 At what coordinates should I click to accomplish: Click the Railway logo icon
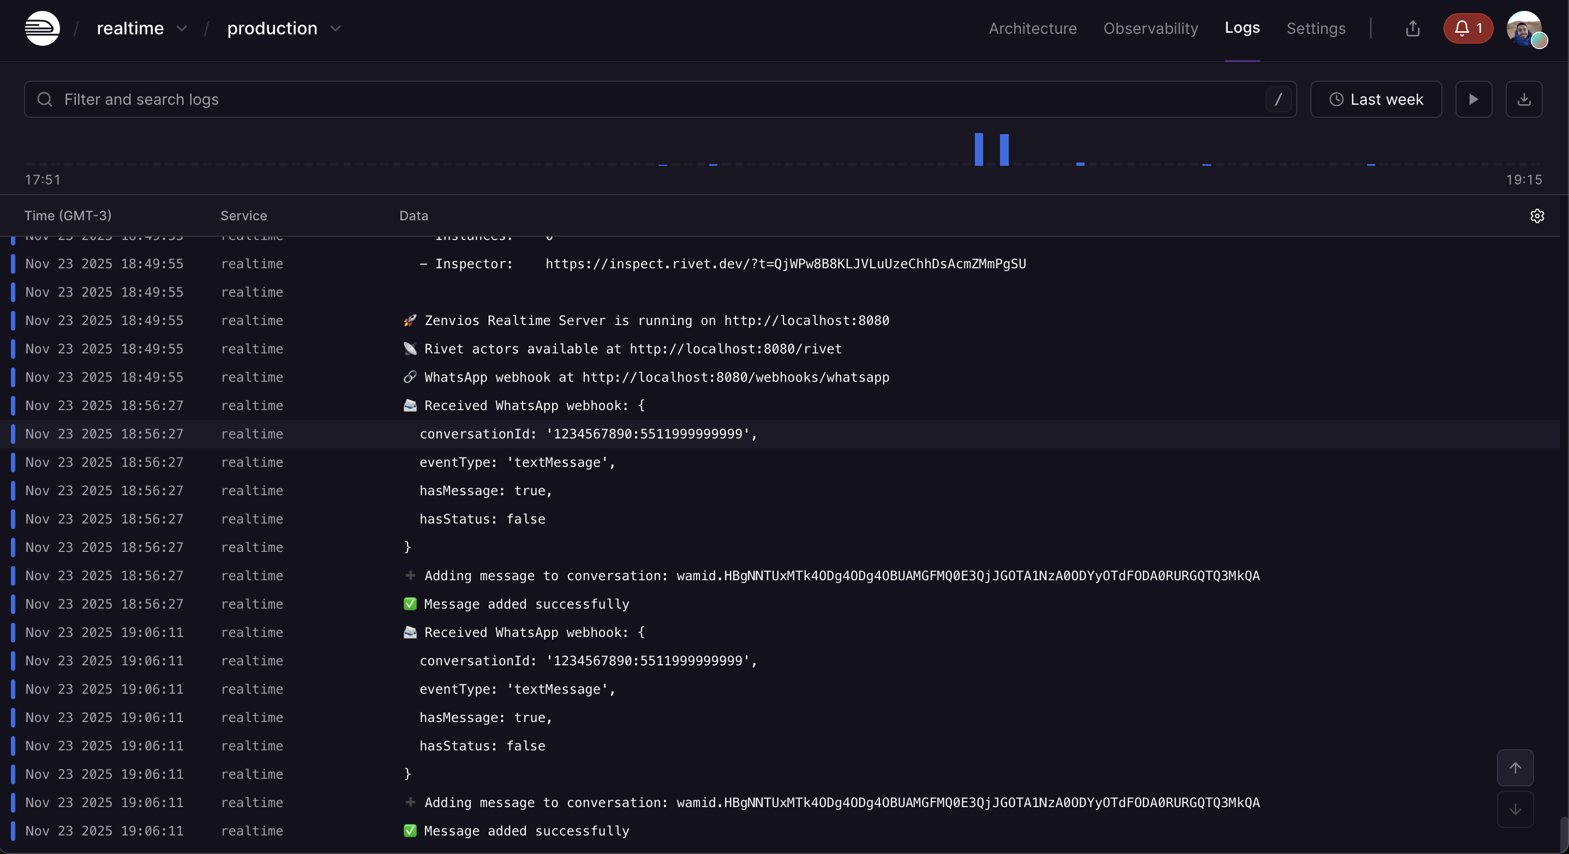[42, 28]
